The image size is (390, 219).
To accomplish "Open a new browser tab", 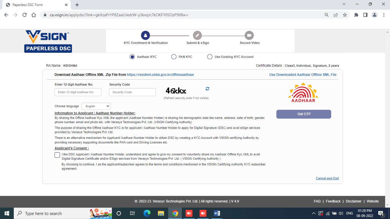I will (77, 5).
